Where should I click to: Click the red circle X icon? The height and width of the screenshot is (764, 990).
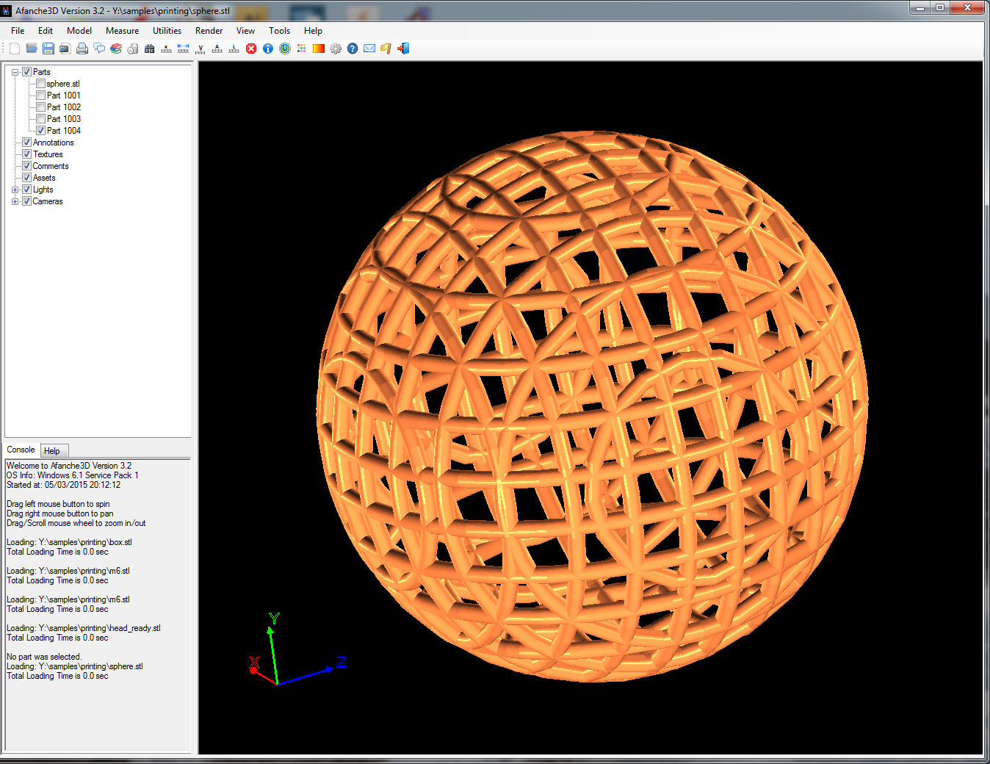(251, 48)
